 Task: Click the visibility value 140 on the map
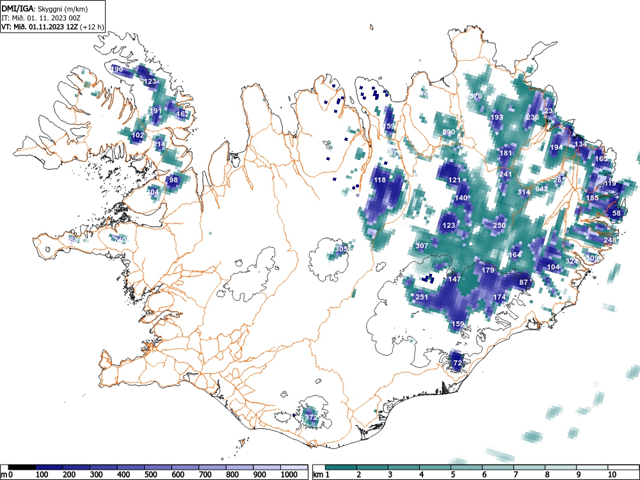[x=461, y=198]
